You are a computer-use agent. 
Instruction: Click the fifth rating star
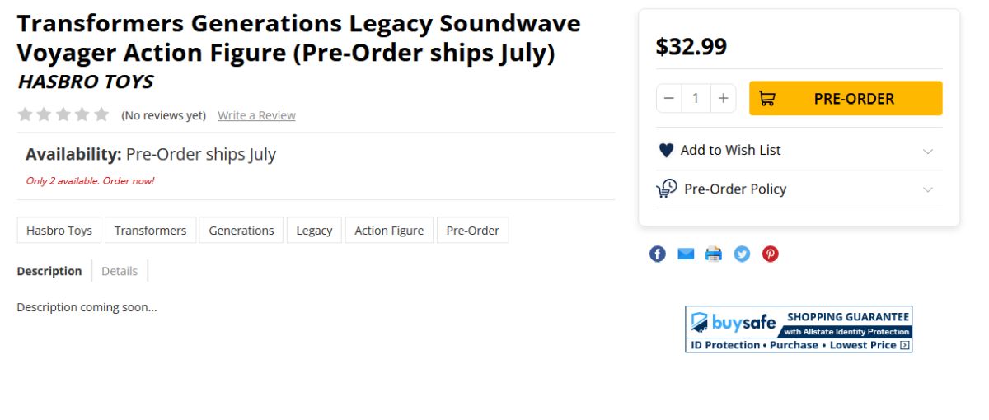(101, 114)
